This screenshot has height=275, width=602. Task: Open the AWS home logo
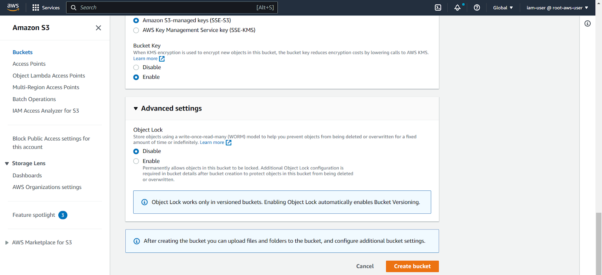[x=13, y=8]
